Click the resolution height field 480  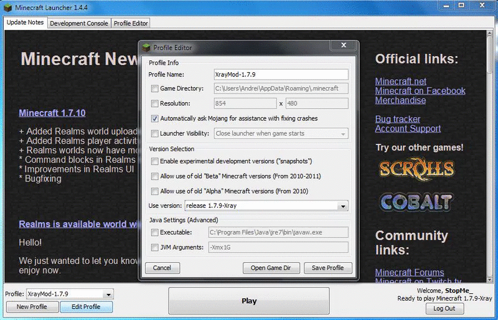[317, 103]
